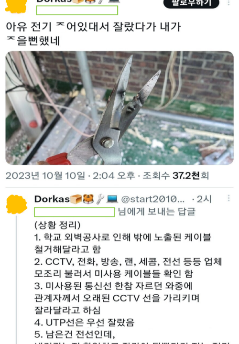This screenshot has height=344, width=239.
Task: Click the reply text (상황 정리)
Action: coord(57,225)
